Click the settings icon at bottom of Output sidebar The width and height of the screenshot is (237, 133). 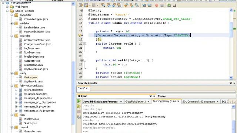coord(79,117)
